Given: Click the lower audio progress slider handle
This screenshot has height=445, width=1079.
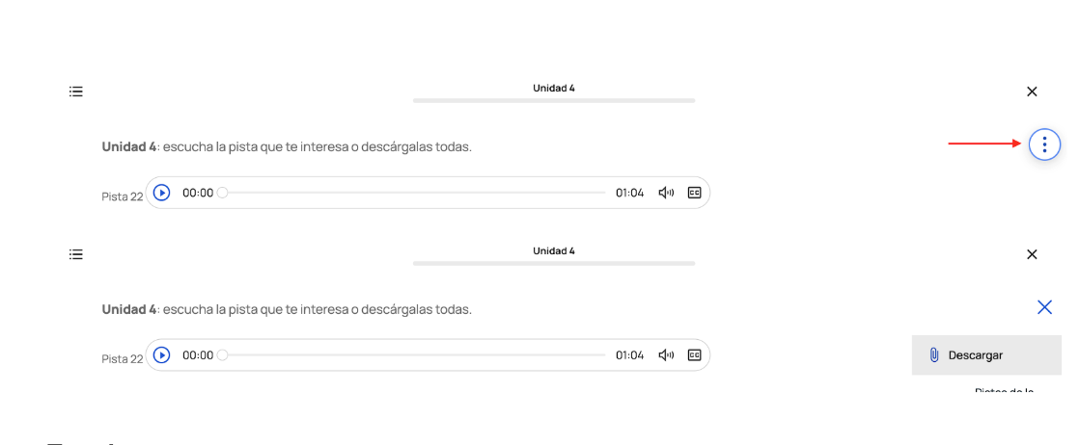Looking at the screenshot, I should tap(223, 355).
